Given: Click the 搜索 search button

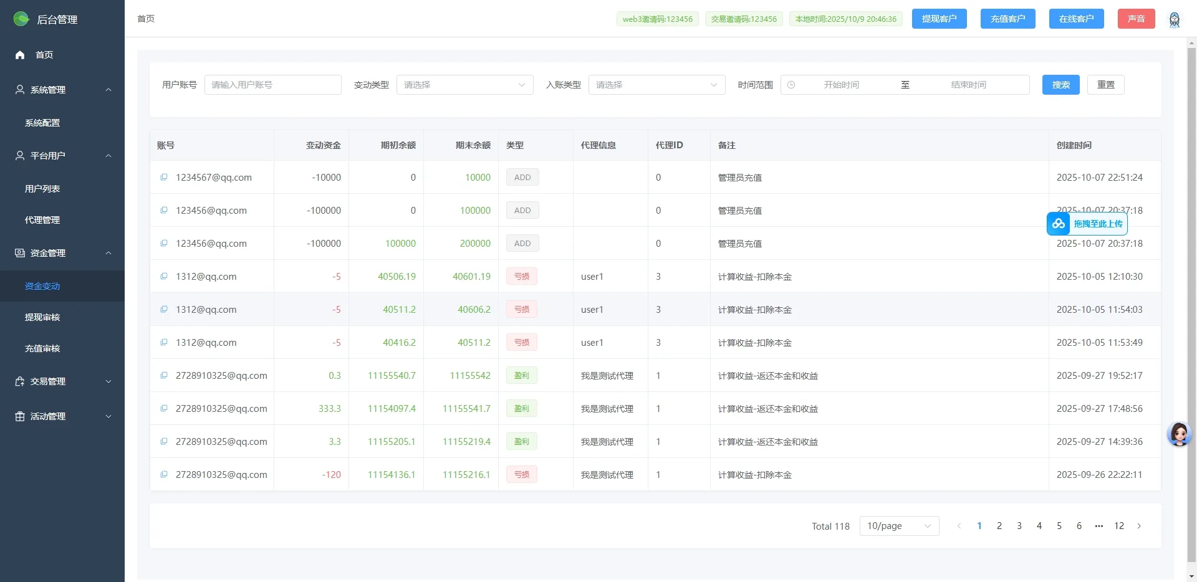Looking at the screenshot, I should pos(1060,84).
